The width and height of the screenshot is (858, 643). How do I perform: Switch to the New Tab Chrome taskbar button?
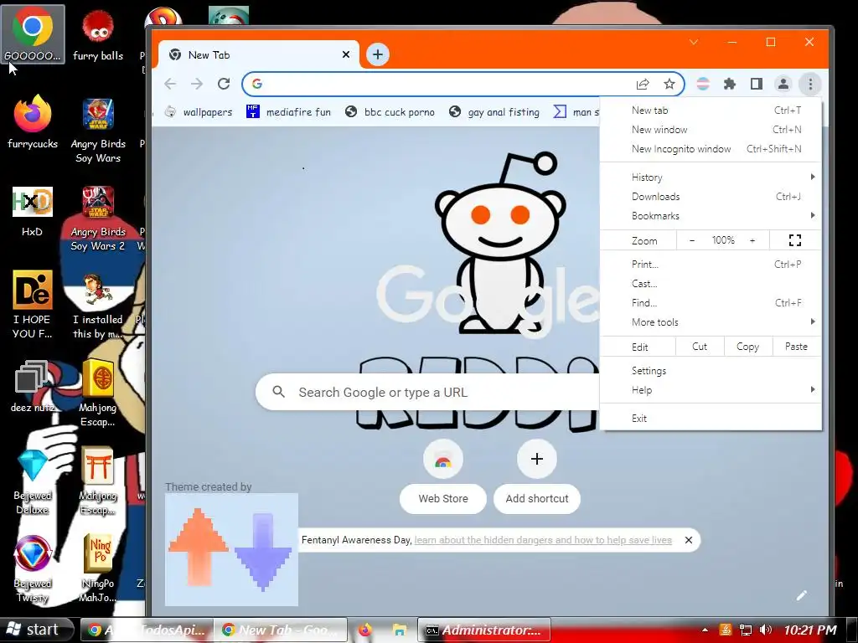(x=280, y=630)
